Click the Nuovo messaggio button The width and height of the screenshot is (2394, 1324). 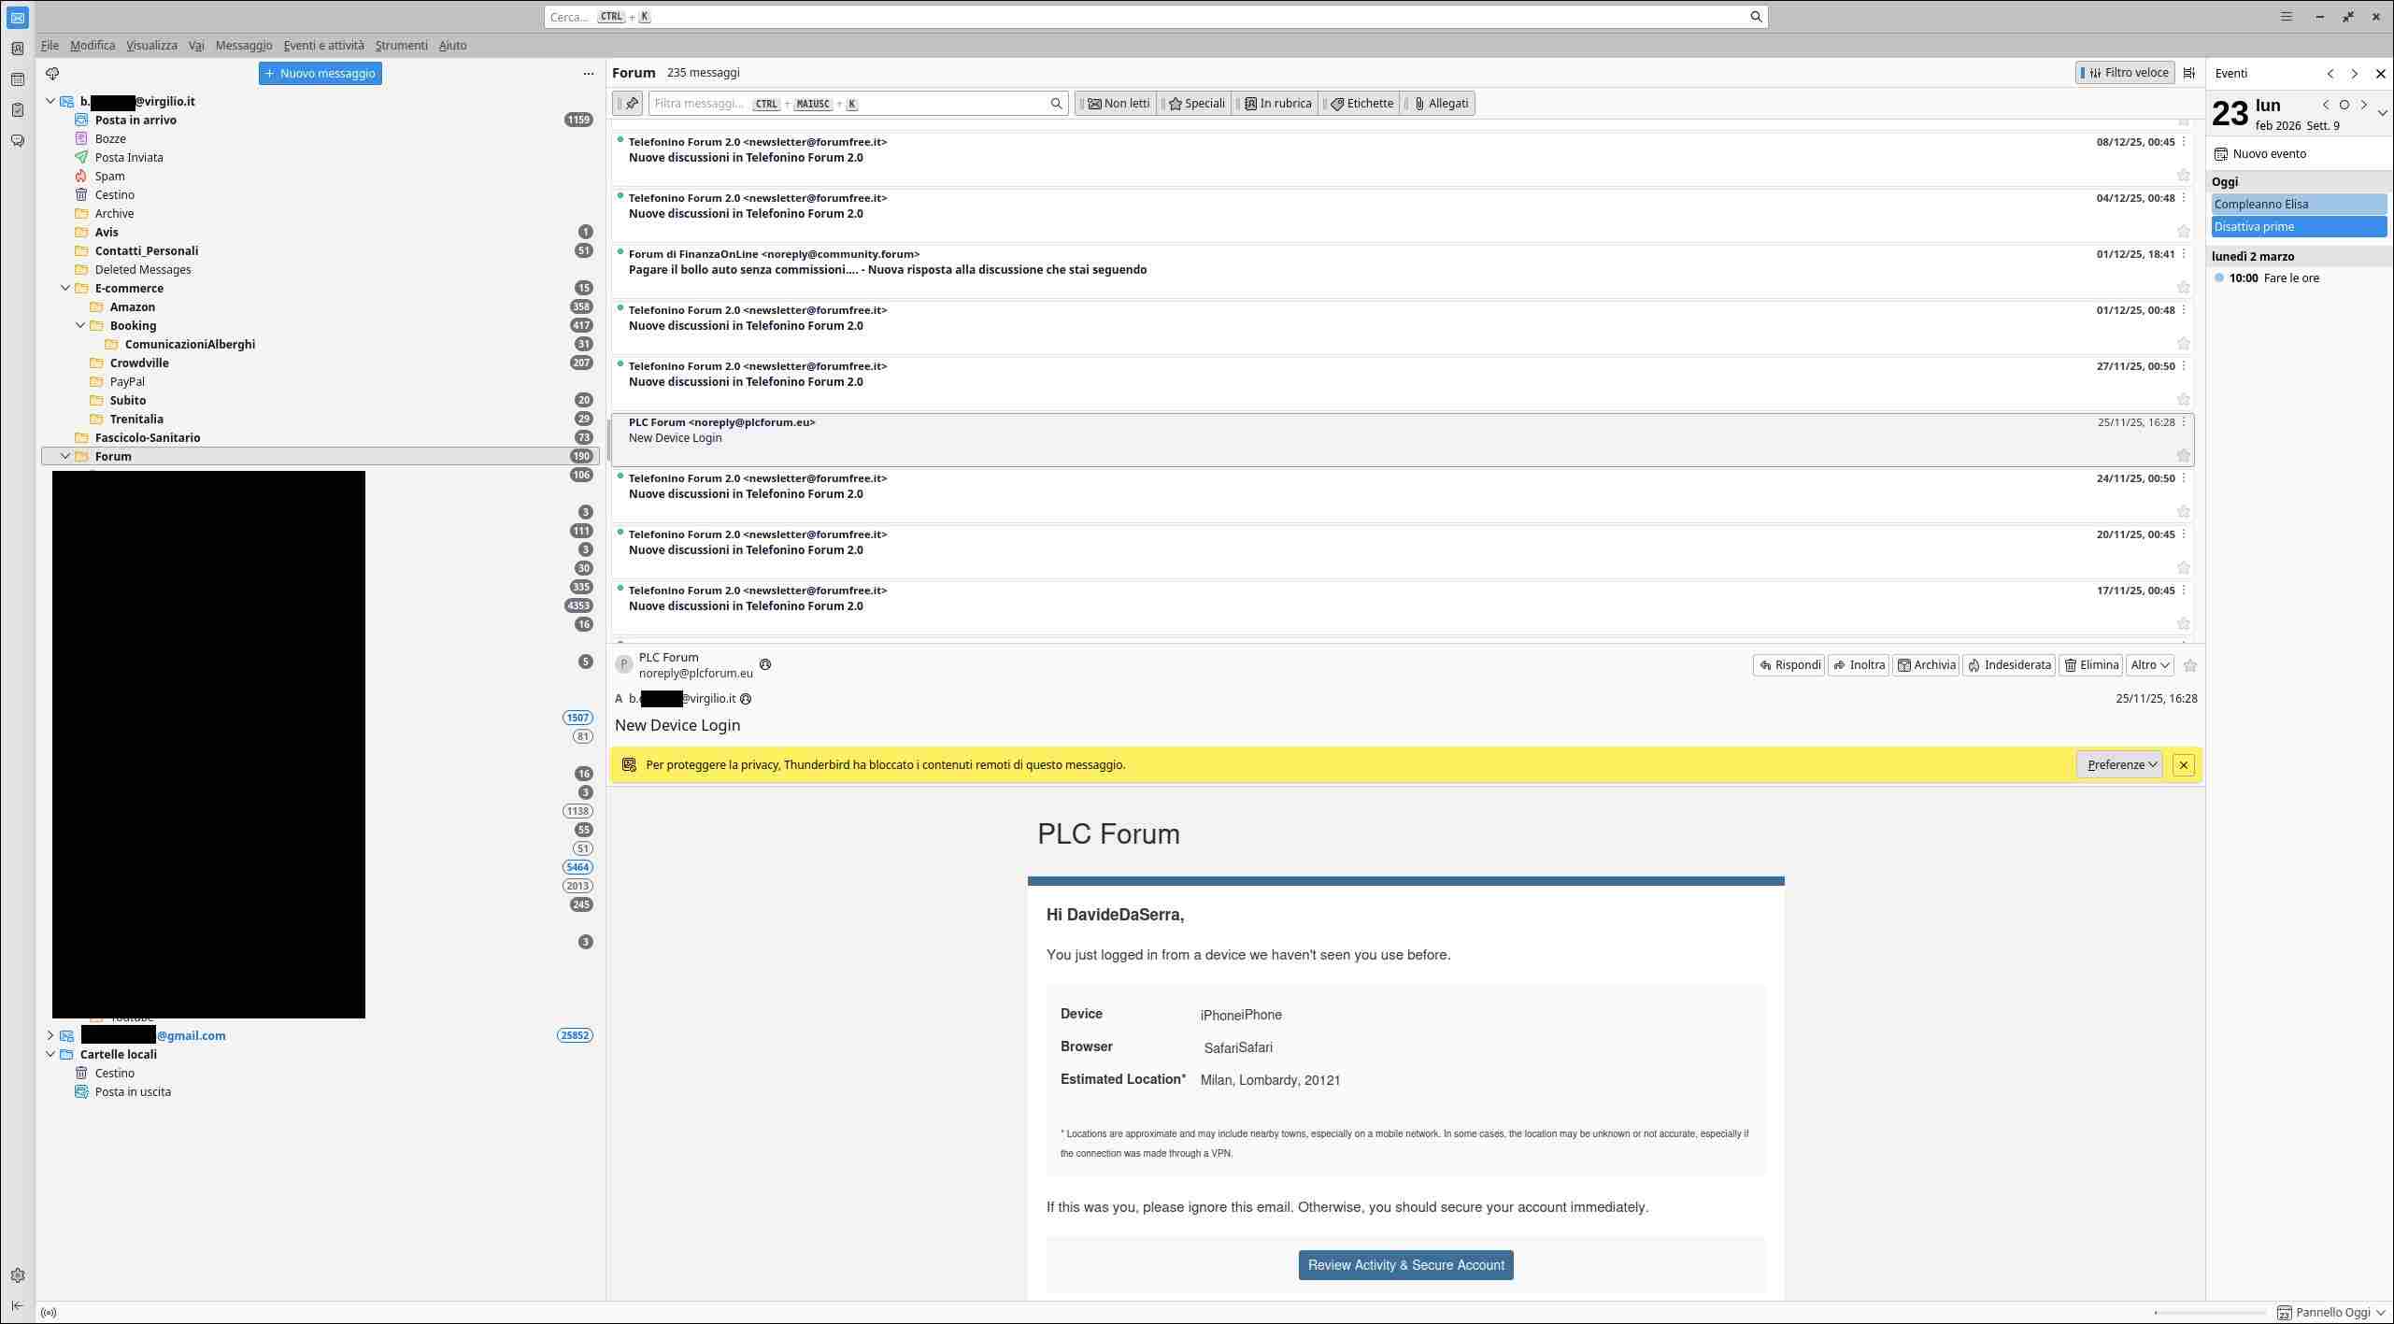coord(320,73)
